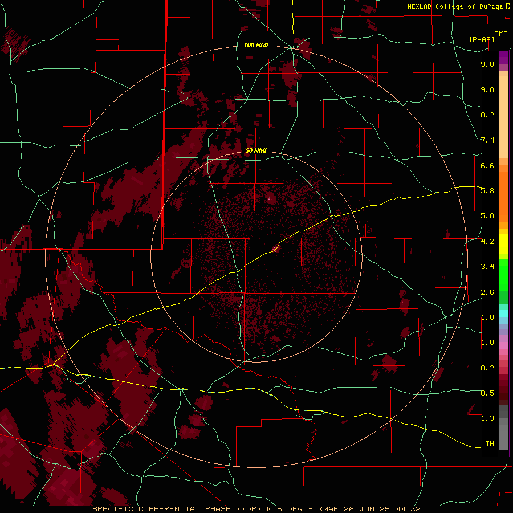513x513 pixels.
Task: Click the 4.2 value on the legend
Action: 487,242
